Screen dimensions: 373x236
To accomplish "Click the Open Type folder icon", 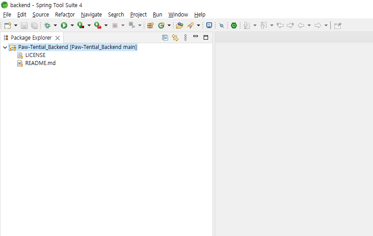I will pyautogui.click(x=179, y=25).
